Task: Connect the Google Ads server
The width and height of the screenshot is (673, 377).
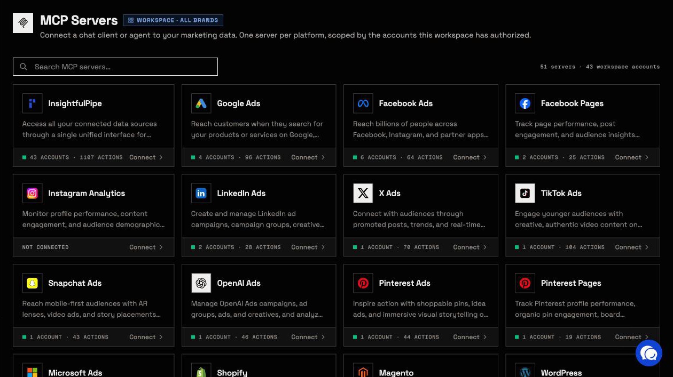Action: click(308, 157)
